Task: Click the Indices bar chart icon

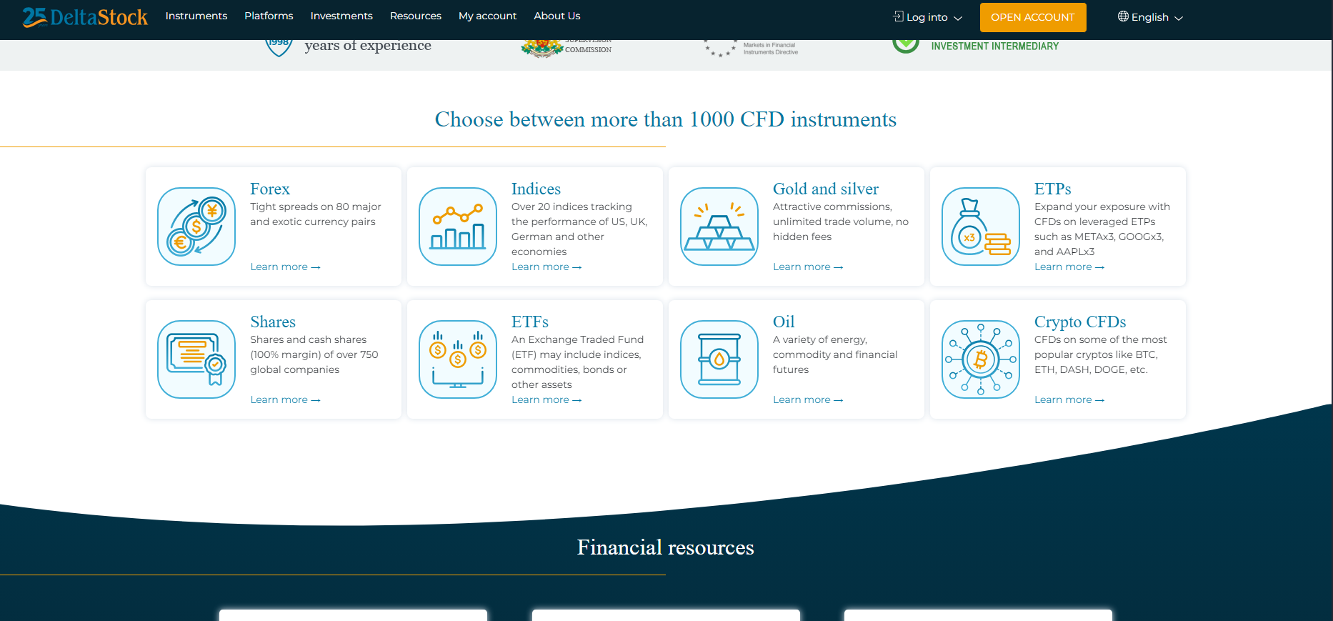Action: point(458,227)
